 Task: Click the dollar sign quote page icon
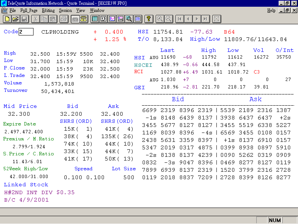coord(104,19)
